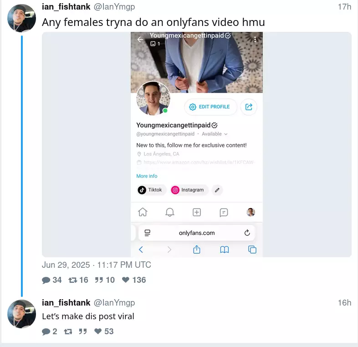Click the quote icon showing 10
358x347 pixels.
(99, 280)
